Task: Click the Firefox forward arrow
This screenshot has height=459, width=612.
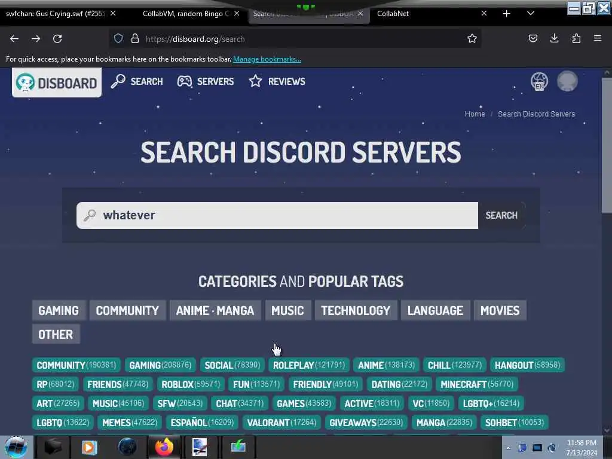Action: tap(36, 39)
